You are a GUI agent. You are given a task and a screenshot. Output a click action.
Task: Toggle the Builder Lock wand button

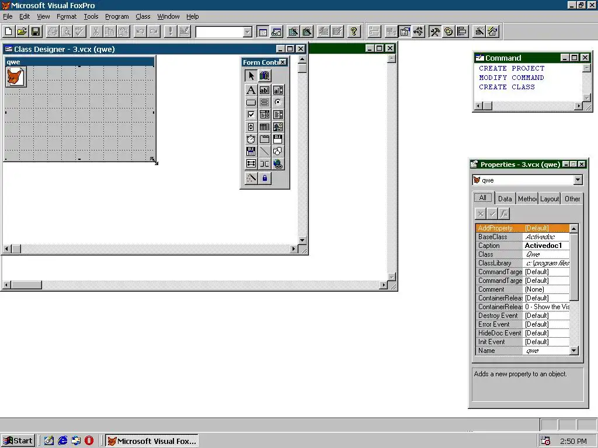tap(251, 178)
